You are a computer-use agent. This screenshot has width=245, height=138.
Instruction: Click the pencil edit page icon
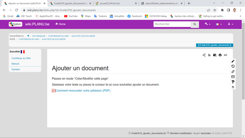click(233, 61)
